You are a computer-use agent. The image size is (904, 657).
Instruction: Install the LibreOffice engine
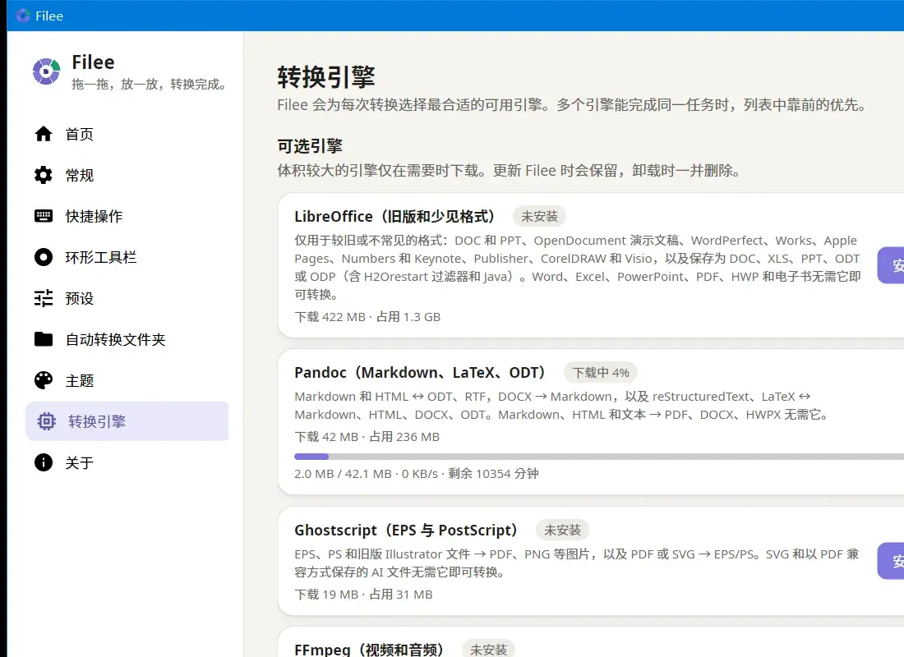pyautogui.click(x=892, y=265)
